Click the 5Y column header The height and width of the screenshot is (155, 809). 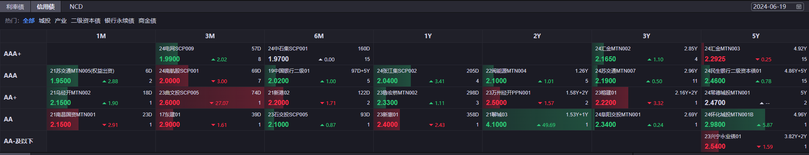click(756, 36)
